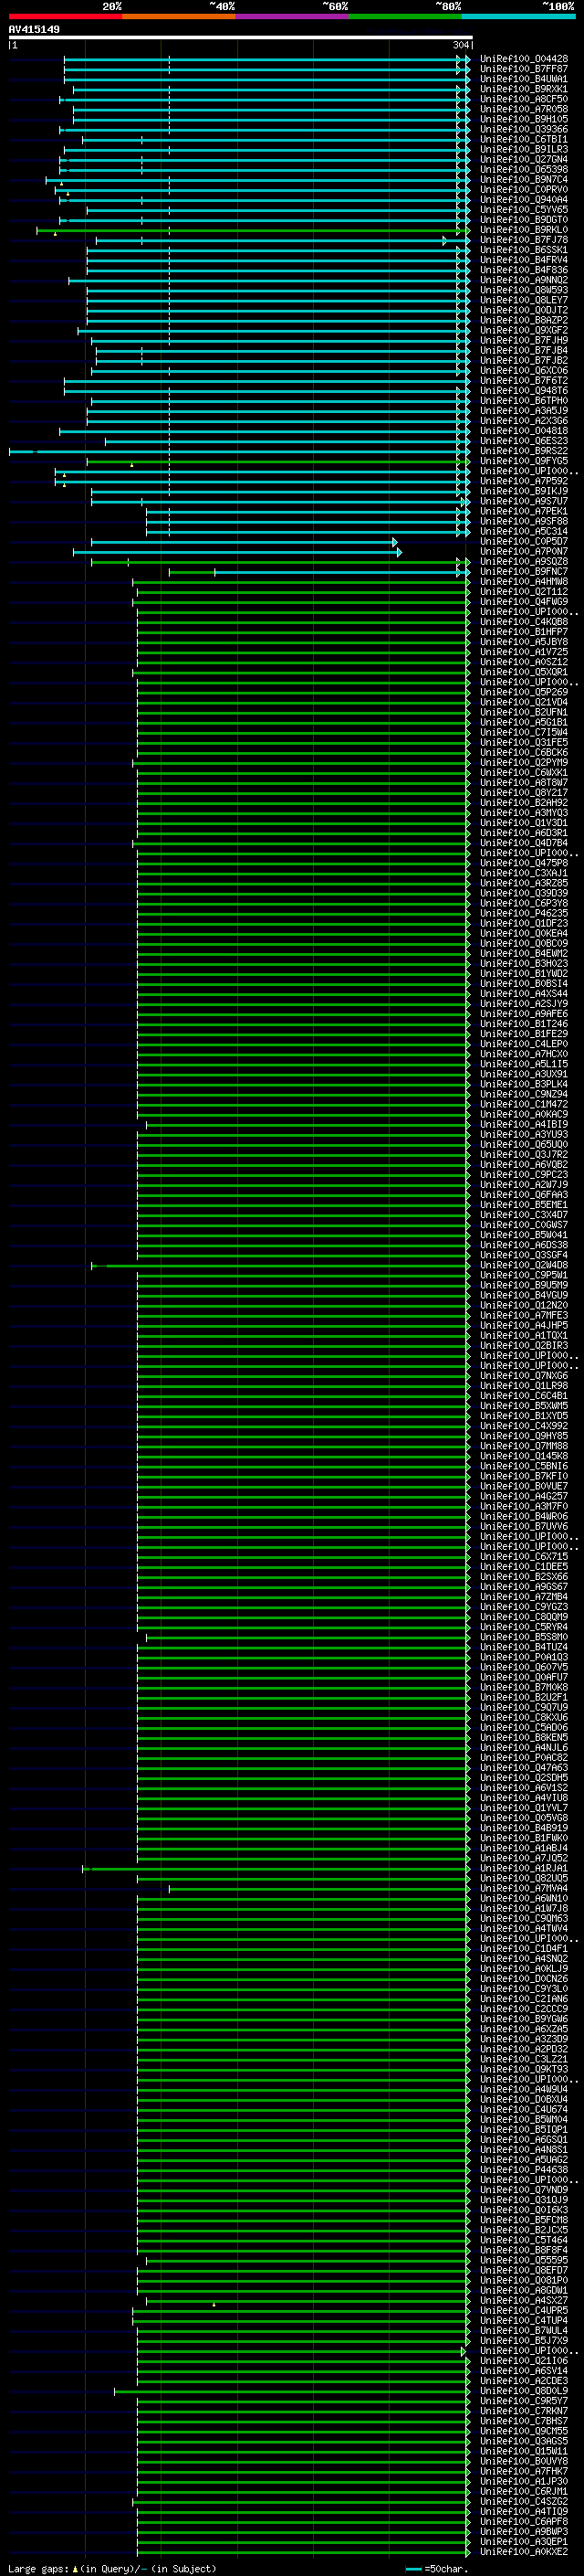584x2576 pixels.
Task: Select hit label UniRef100_B9RS22
Action: point(524,451)
